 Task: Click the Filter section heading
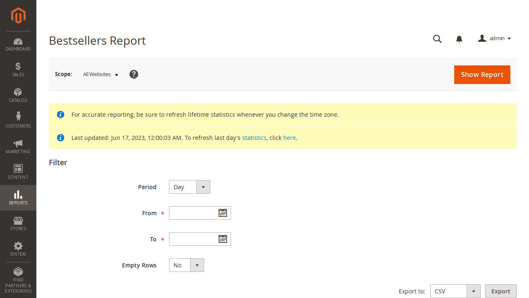click(58, 163)
